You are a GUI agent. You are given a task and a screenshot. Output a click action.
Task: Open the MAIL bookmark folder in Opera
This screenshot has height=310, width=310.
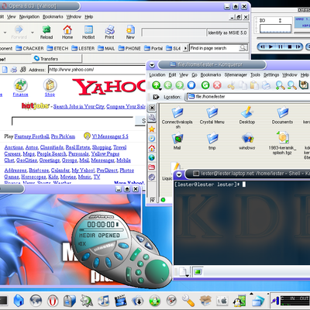click(106, 48)
